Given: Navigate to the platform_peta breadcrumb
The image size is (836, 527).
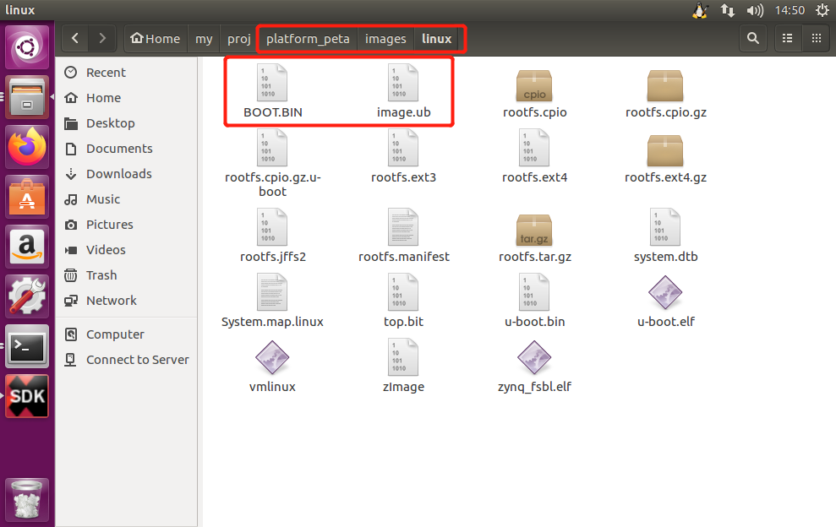Looking at the screenshot, I should (307, 38).
